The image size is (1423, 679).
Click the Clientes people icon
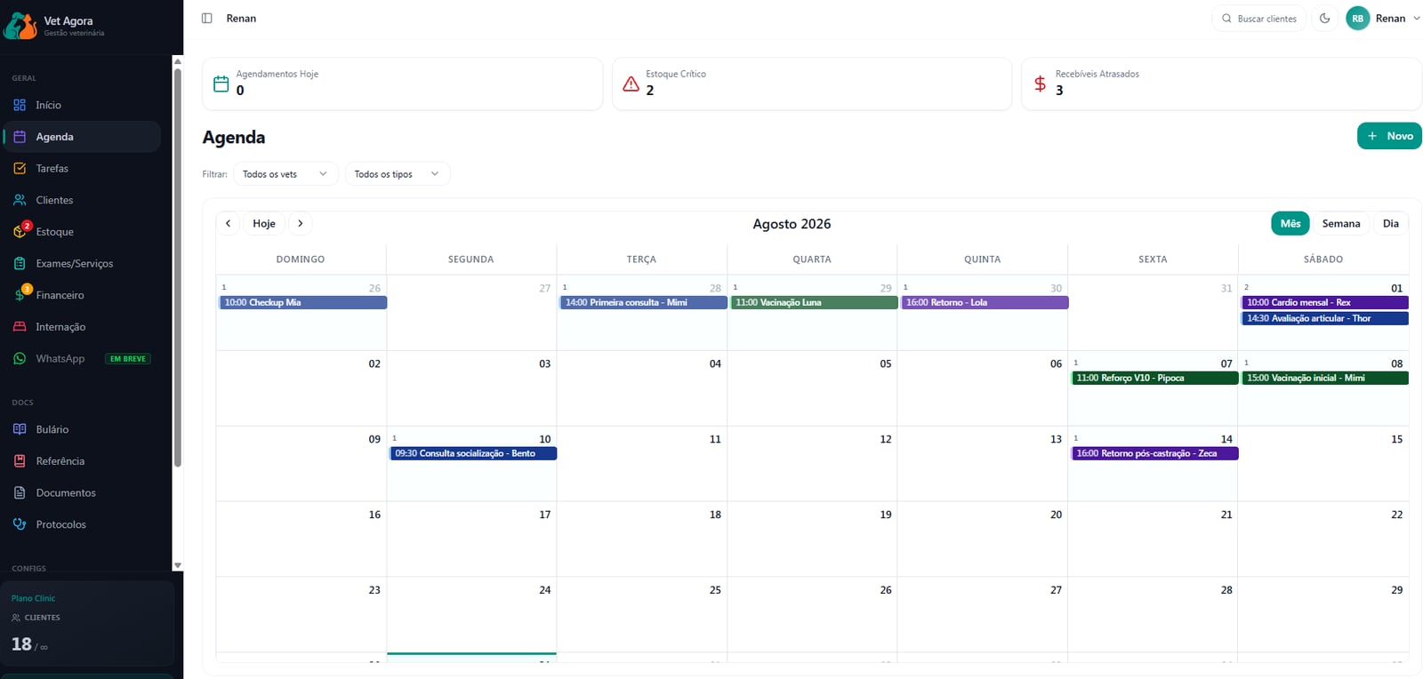pyautogui.click(x=20, y=200)
